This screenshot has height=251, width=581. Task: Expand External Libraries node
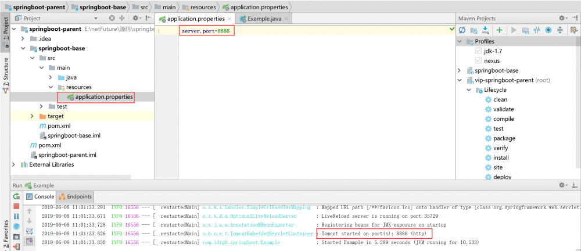click(x=14, y=164)
